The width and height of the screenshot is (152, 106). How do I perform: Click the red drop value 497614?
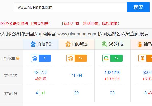click(113, 79)
